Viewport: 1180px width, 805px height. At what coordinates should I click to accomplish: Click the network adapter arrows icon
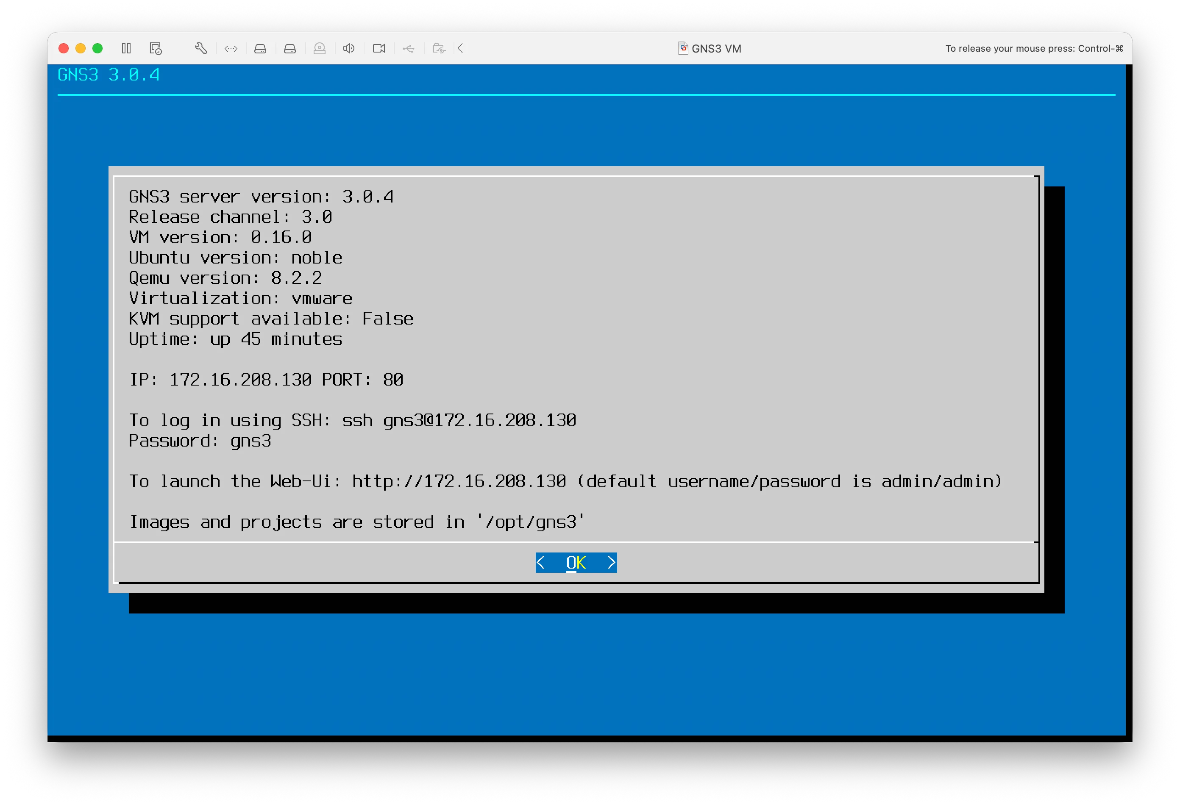pyautogui.click(x=231, y=48)
